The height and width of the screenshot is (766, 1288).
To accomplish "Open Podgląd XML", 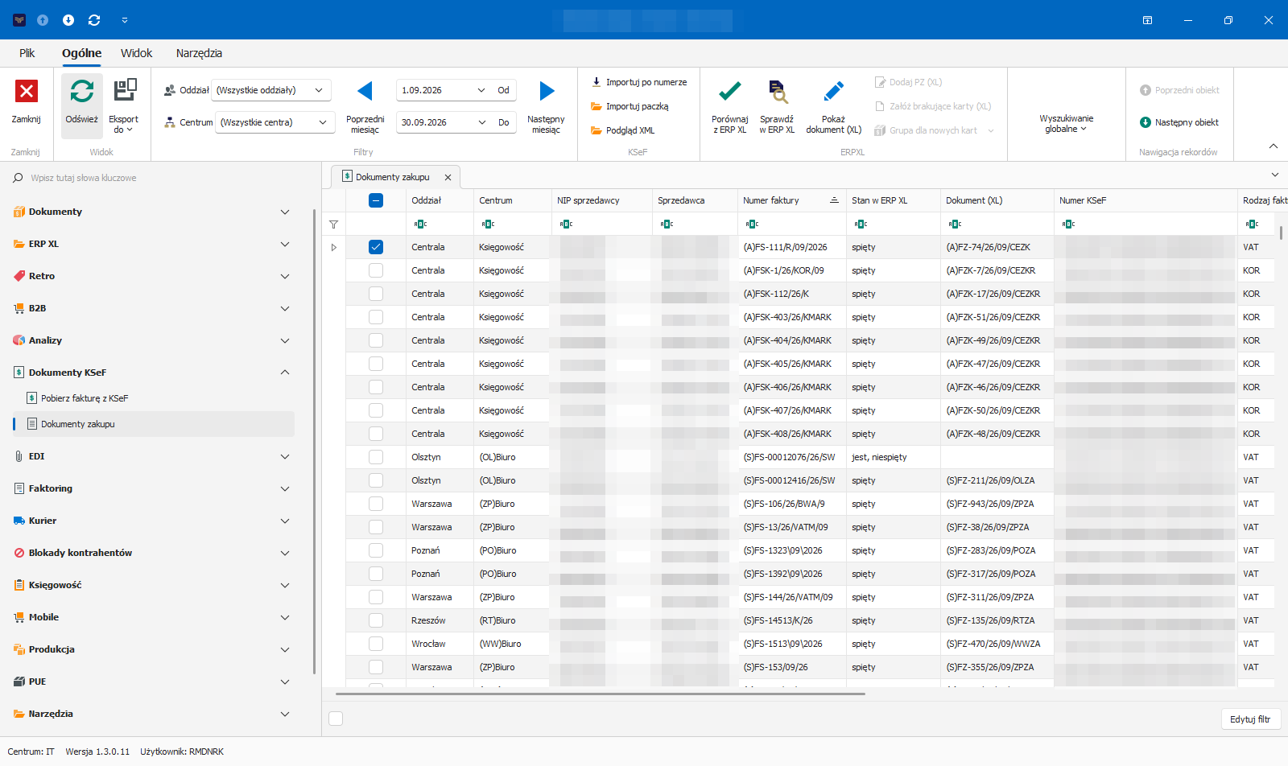I will tap(622, 130).
